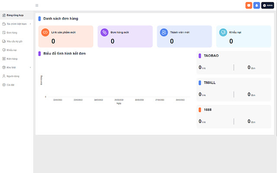Open the orange chat messages icon
Image resolution: width=277 pixels, height=173 pixels.
click(249, 5)
